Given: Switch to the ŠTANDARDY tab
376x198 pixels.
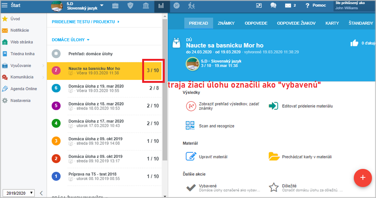Looking at the screenshot, I should point(361,23).
